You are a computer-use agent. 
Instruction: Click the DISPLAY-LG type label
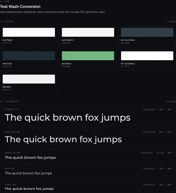12,109
